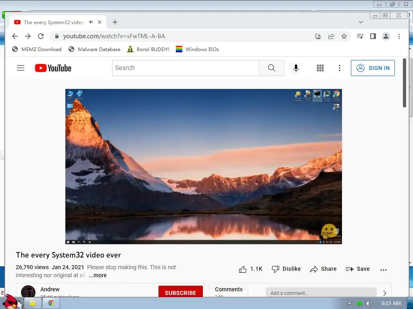
Task: Open the yellow taskbar icon beside the Angry Birds start button
Action: coord(33,303)
